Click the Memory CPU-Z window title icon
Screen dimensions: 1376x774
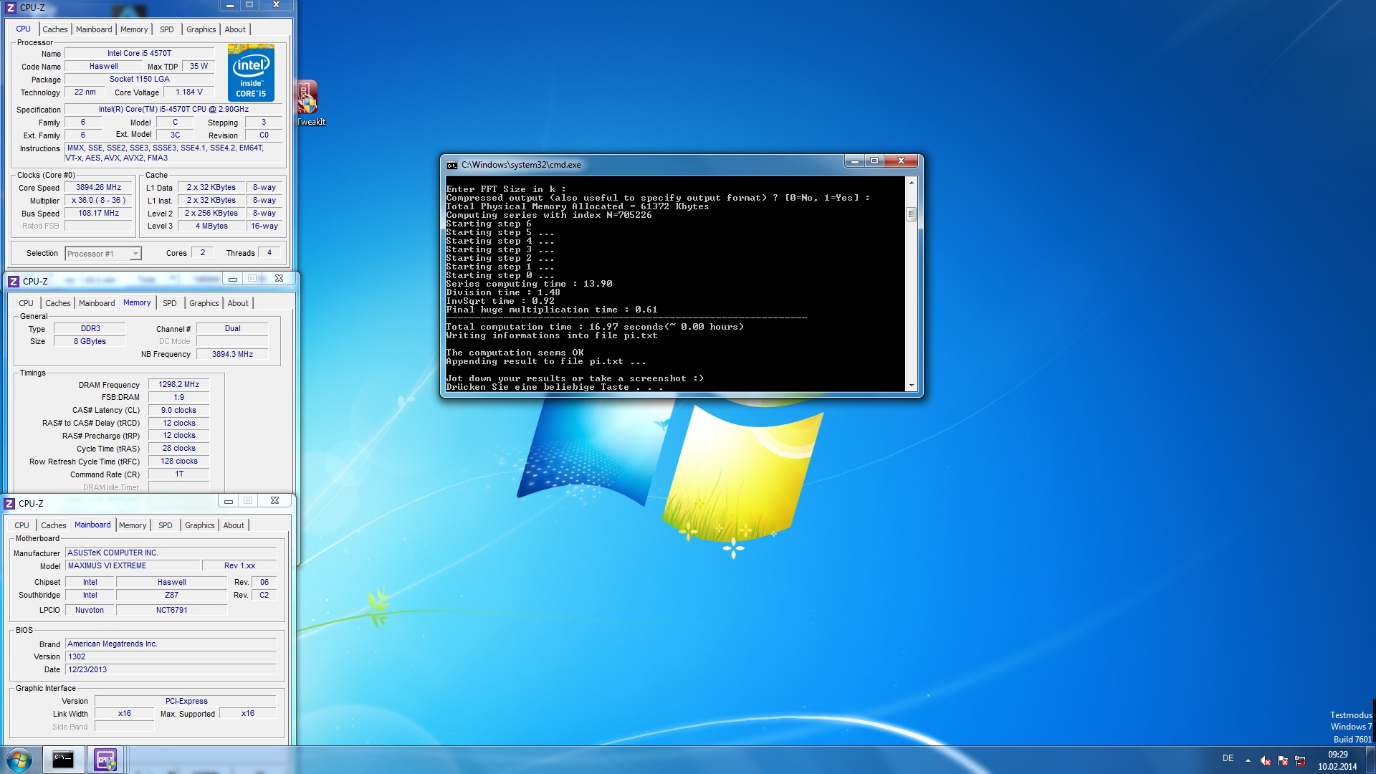click(14, 281)
